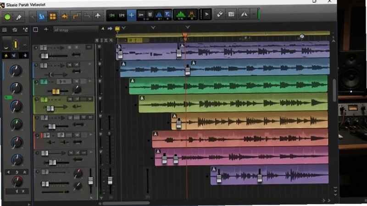This screenshot has height=206, width=367.
Task: Click the green track's name input field
Action: coord(64,81)
